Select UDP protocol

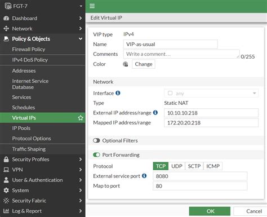(x=177, y=166)
